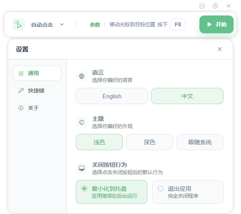
Task: Click the auto-click cursor icon
Action: coord(19,24)
